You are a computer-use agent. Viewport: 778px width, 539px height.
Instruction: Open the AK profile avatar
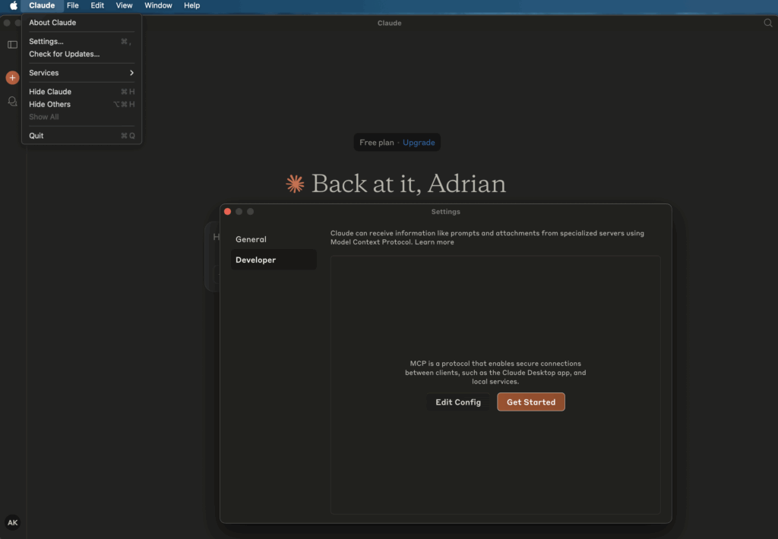coord(12,522)
